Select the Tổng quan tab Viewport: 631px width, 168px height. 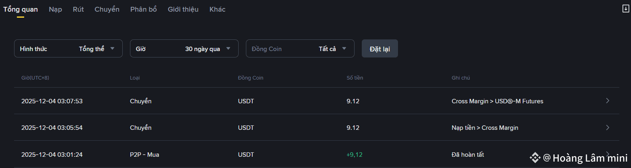pos(20,9)
